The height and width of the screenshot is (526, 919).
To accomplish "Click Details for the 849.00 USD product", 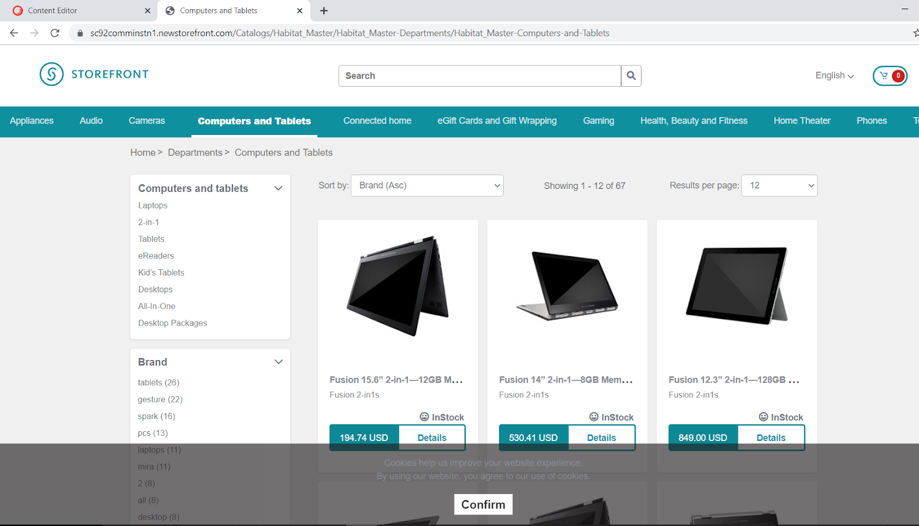I will (771, 438).
